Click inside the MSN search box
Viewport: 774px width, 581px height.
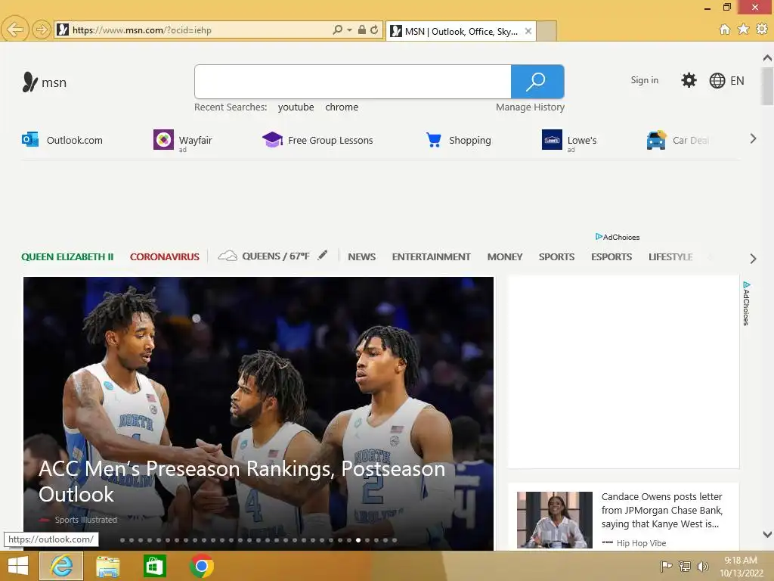coord(352,82)
